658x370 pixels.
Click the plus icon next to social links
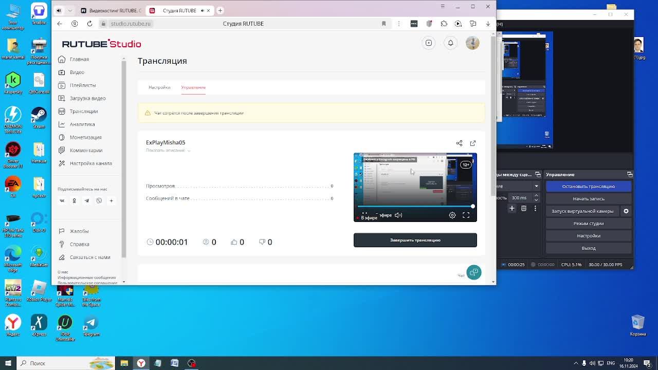click(x=111, y=201)
